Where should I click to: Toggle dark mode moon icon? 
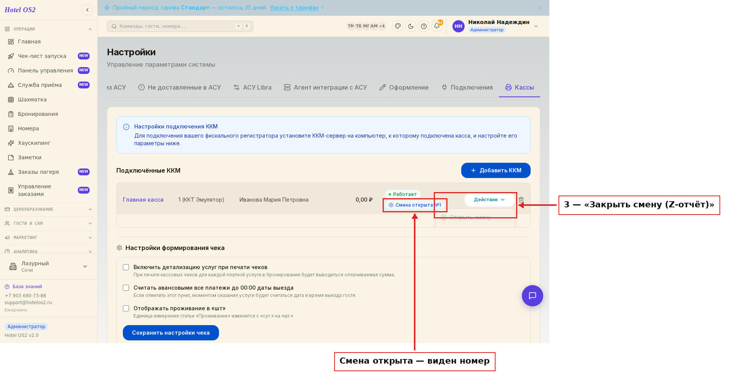click(x=411, y=26)
